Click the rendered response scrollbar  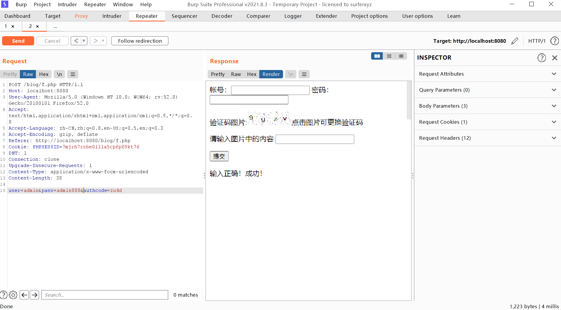(409, 100)
